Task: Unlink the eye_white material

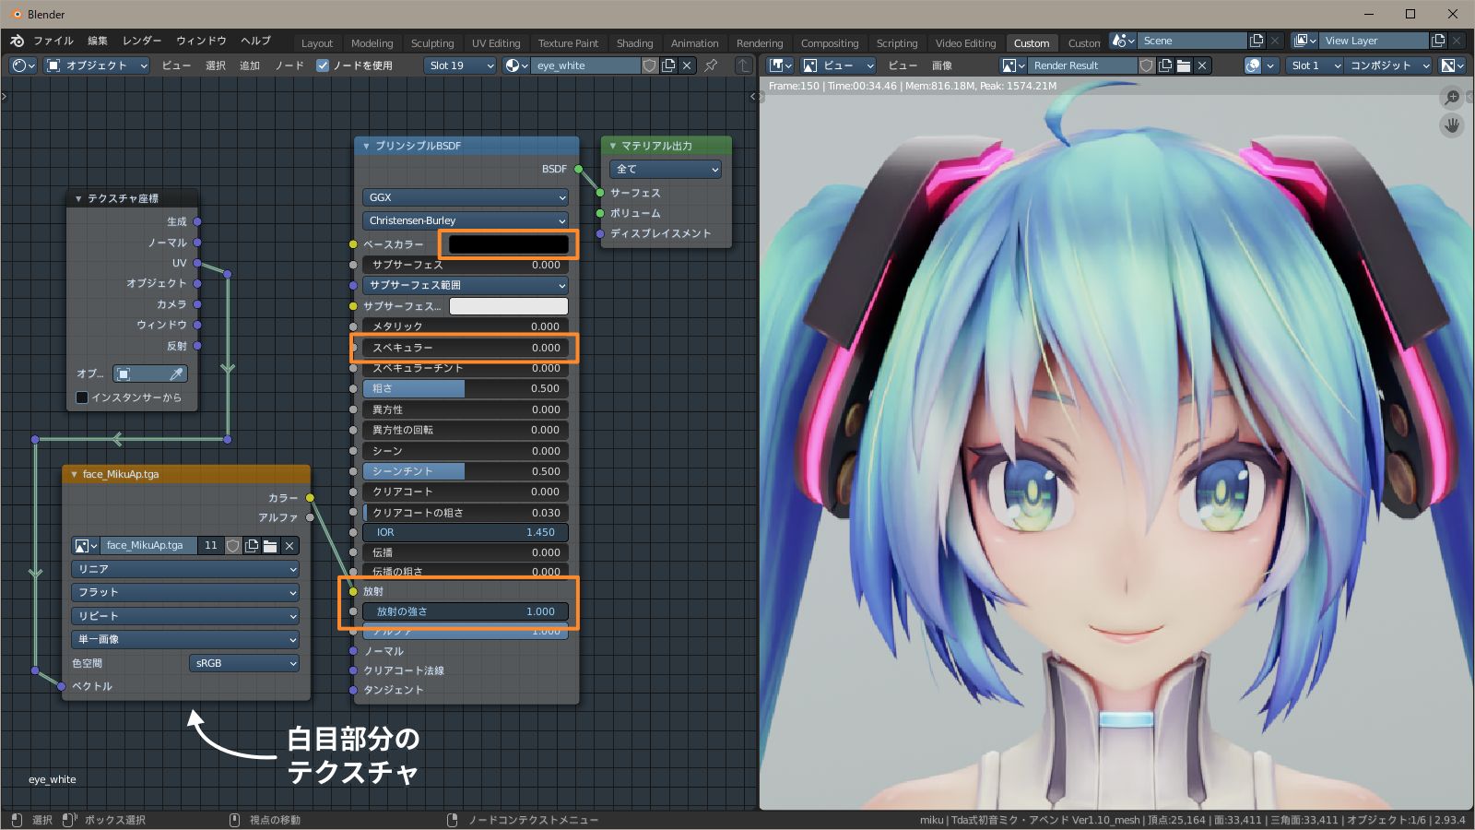Action: click(x=687, y=65)
